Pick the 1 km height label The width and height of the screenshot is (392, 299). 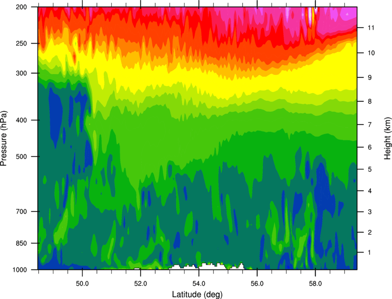pyautogui.click(x=369, y=253)
